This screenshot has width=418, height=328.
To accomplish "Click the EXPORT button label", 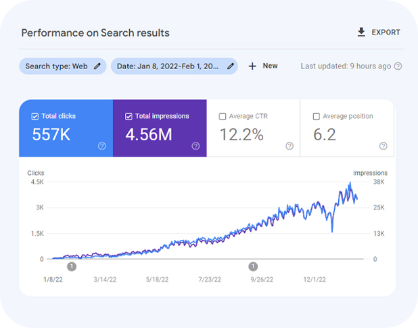I will pyautogui.click(x=386, y=33).
